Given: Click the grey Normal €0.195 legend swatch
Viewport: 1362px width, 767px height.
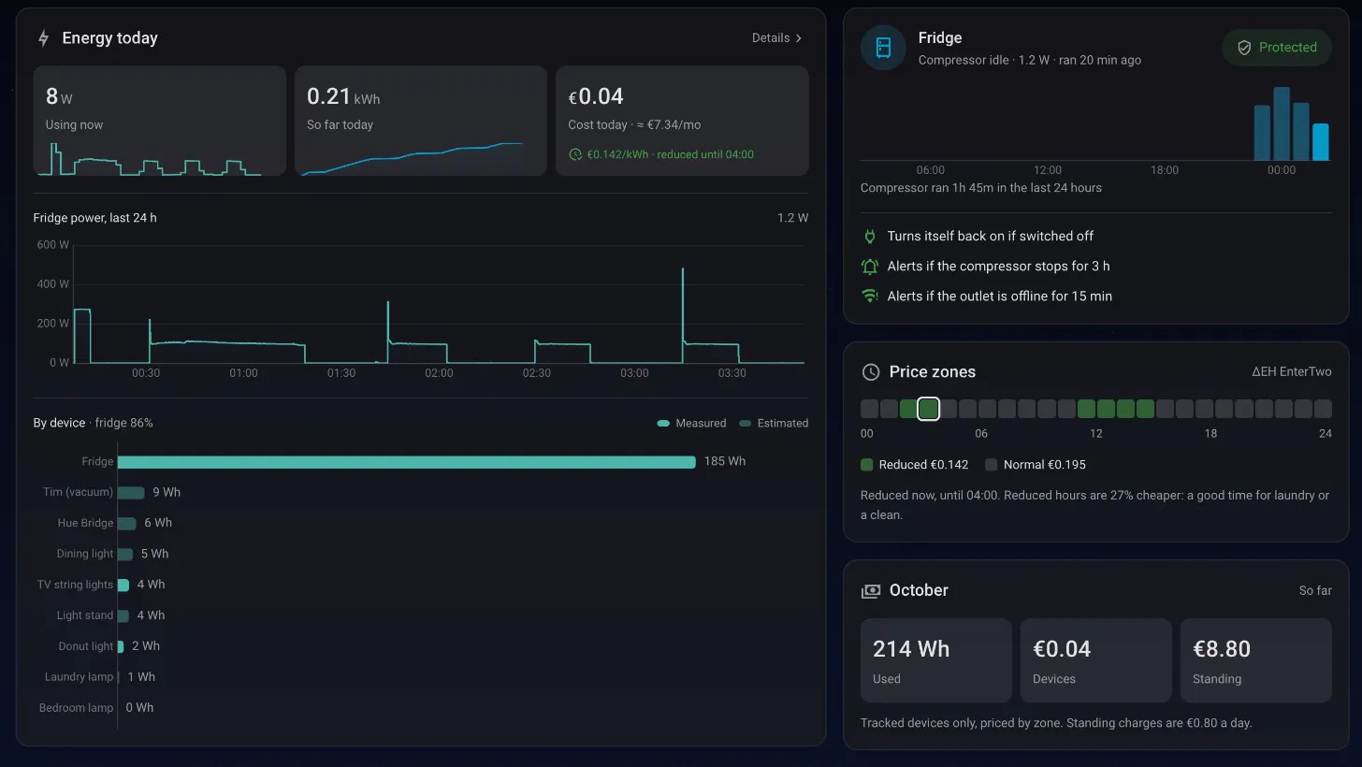Looking at the screenshot, I should 991,465.
